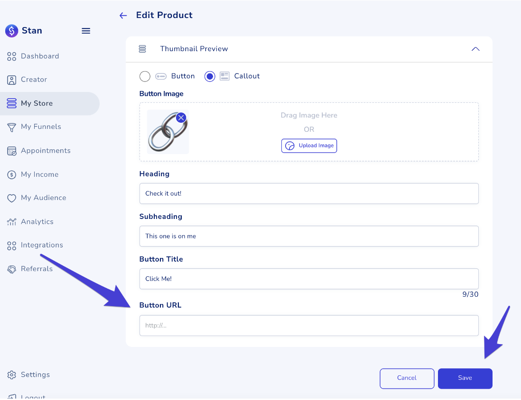The image size is (521, 400).
Task: Click the Upload Image button
Action: coord(309,145)
